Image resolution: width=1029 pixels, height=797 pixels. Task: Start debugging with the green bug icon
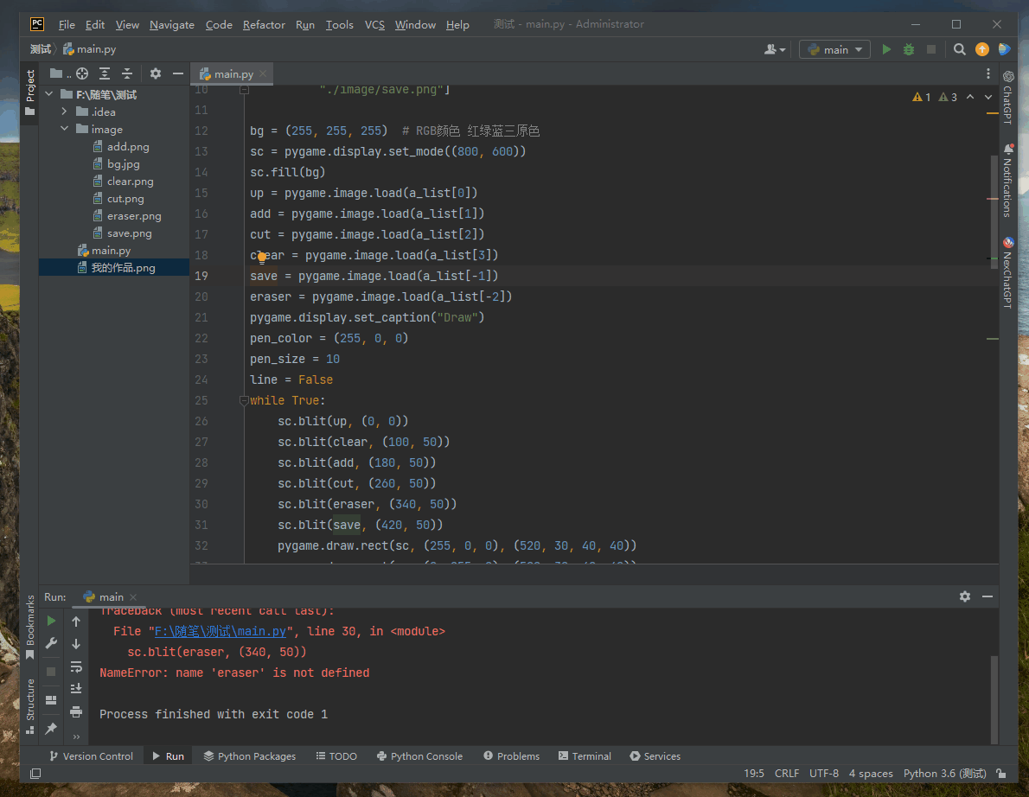point(909,50)
